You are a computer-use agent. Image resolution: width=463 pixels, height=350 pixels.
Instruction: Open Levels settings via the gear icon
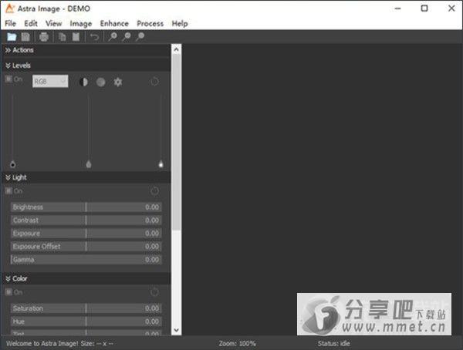[118, 82]
